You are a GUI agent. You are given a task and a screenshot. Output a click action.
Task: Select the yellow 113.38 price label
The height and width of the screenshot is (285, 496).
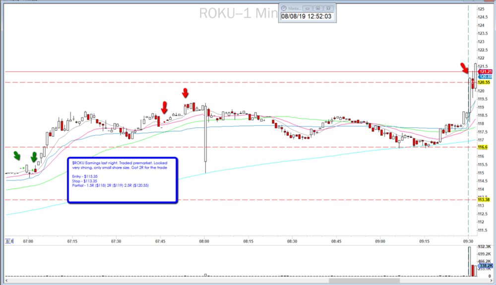pos(484,200)
